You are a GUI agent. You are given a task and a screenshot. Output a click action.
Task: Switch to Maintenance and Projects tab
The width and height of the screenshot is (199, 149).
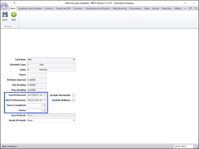(x=98, y=8)
